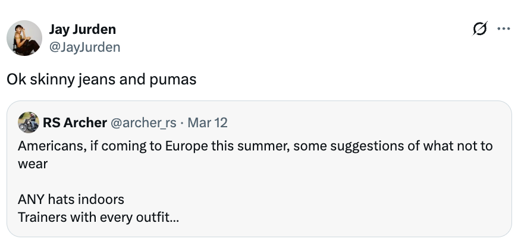Click the word 'wear' in the quoted tweet
This screenshot has width=521, height=245.
pos(33,163)
